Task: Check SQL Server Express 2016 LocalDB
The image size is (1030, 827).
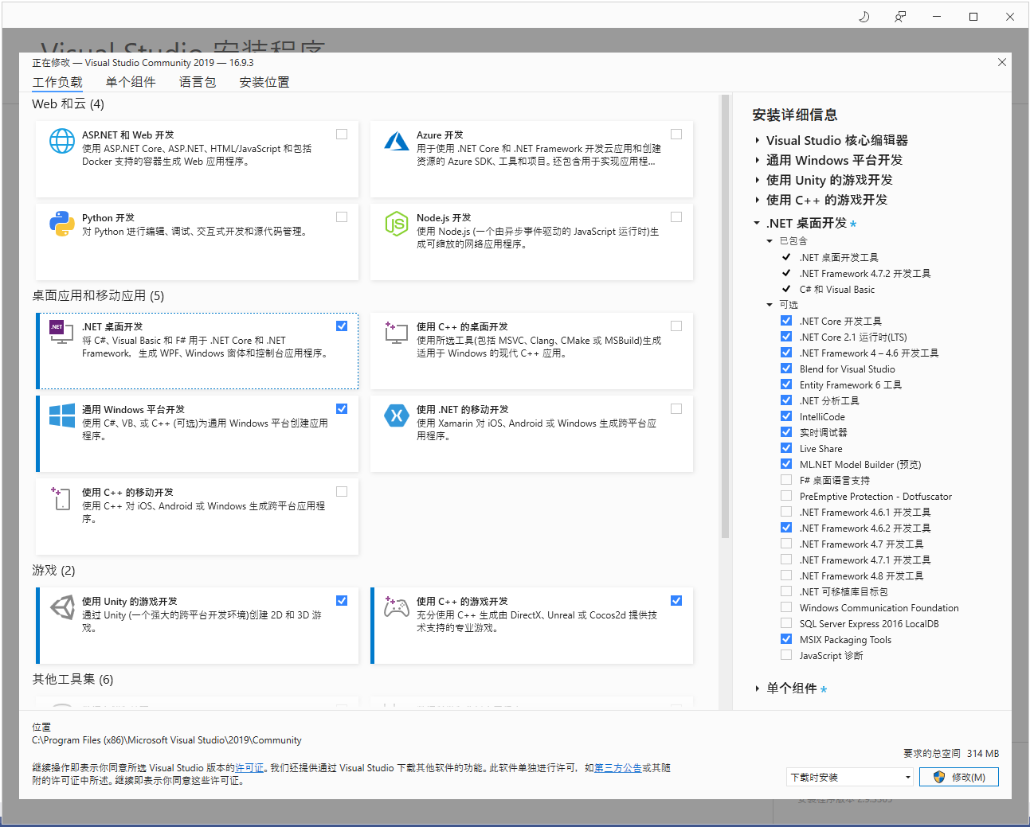Action: 786,623
